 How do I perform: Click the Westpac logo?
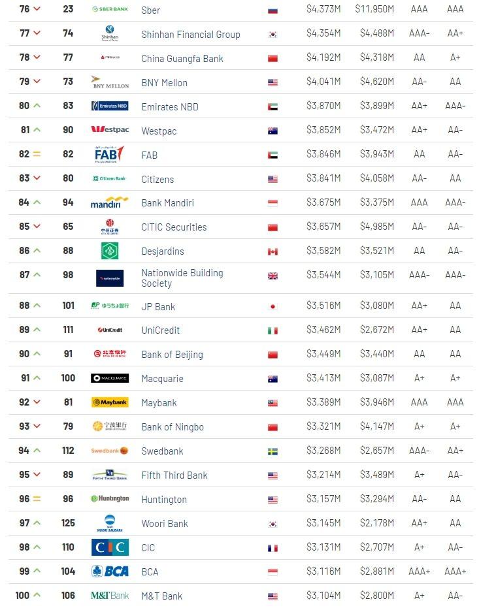click(110, 129)
